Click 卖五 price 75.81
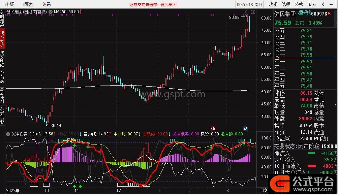The image size is (339, 195). click(306, 31)
